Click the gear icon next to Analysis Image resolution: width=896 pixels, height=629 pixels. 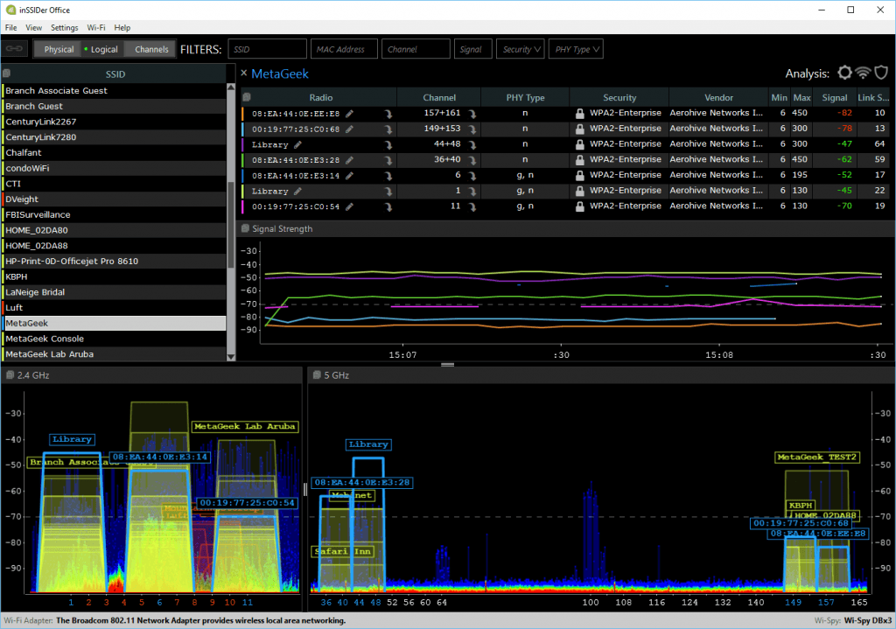click(844, 73)
